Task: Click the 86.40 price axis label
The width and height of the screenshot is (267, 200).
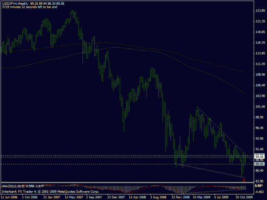Action: tap(260, 171)
